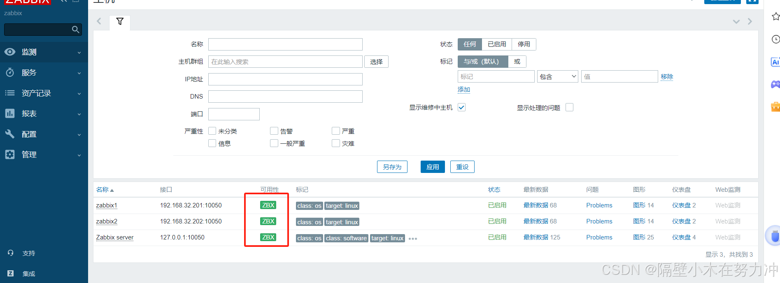Click the Z integrations icon
The height and width of the screenshot is (283, 780).
[11, 274]
